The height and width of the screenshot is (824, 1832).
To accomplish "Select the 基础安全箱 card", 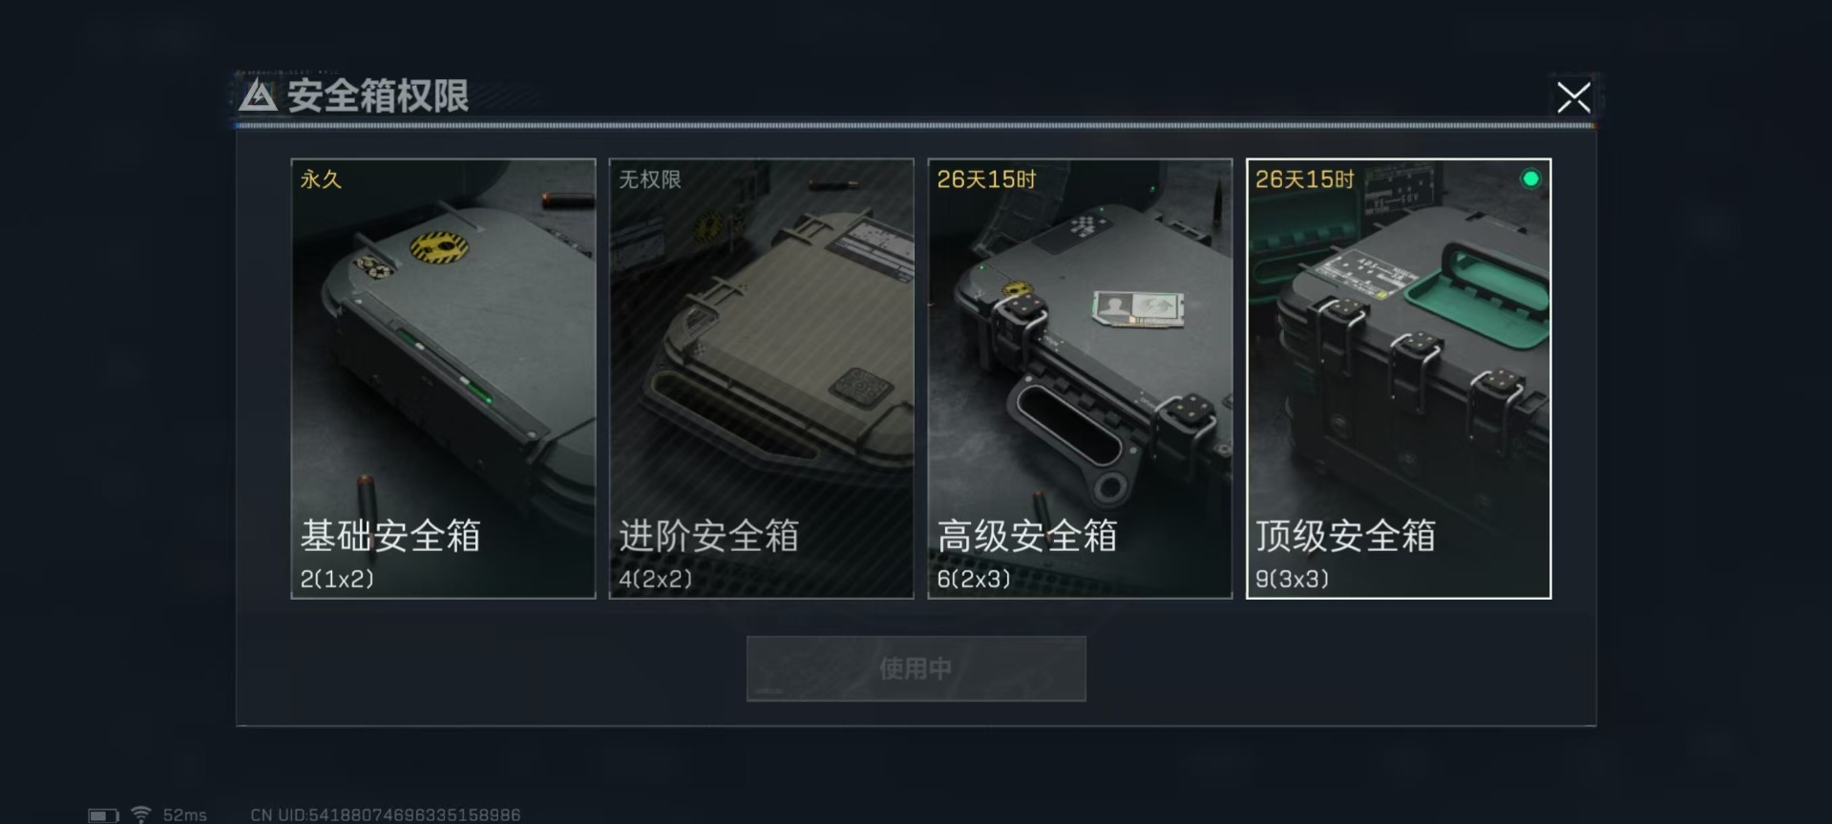I will point(443,378).
